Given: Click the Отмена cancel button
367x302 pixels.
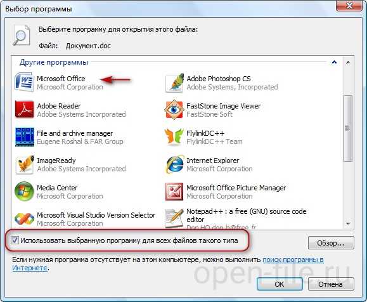Looking at the screenshot, I should [x=331, y=284].
